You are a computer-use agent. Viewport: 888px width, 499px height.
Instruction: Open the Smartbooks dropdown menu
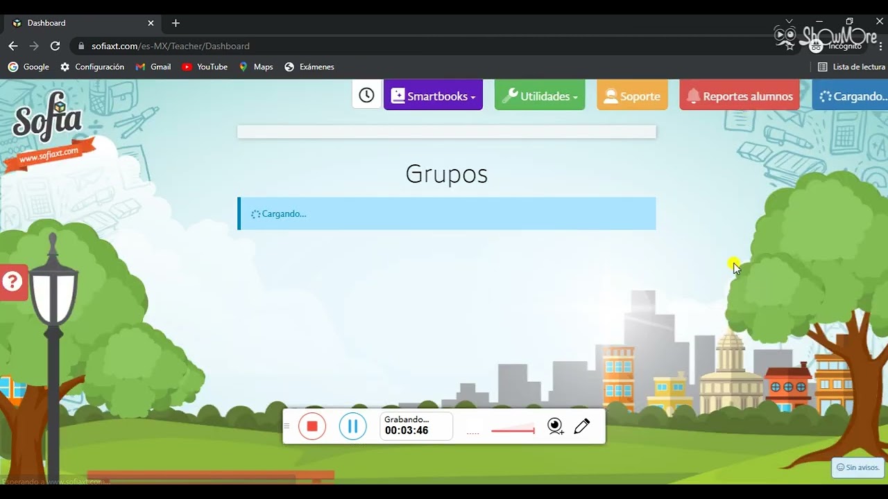433,96
